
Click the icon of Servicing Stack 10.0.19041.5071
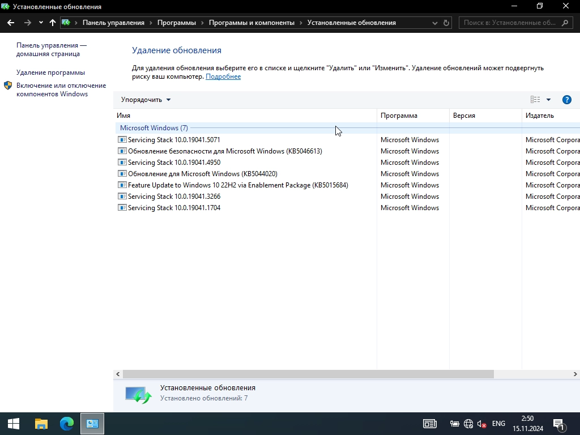(x=122, y=139)
